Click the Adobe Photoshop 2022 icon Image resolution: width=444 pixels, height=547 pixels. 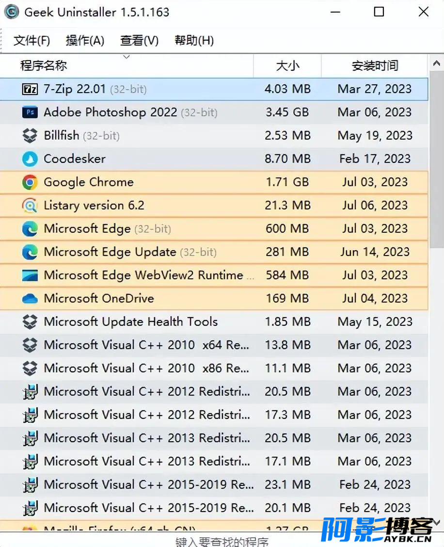30,113
